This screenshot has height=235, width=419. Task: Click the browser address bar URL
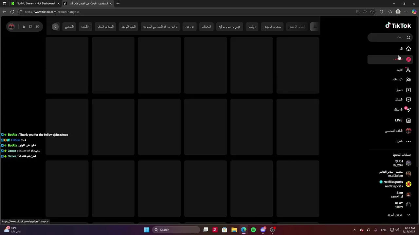coord(52,12)
